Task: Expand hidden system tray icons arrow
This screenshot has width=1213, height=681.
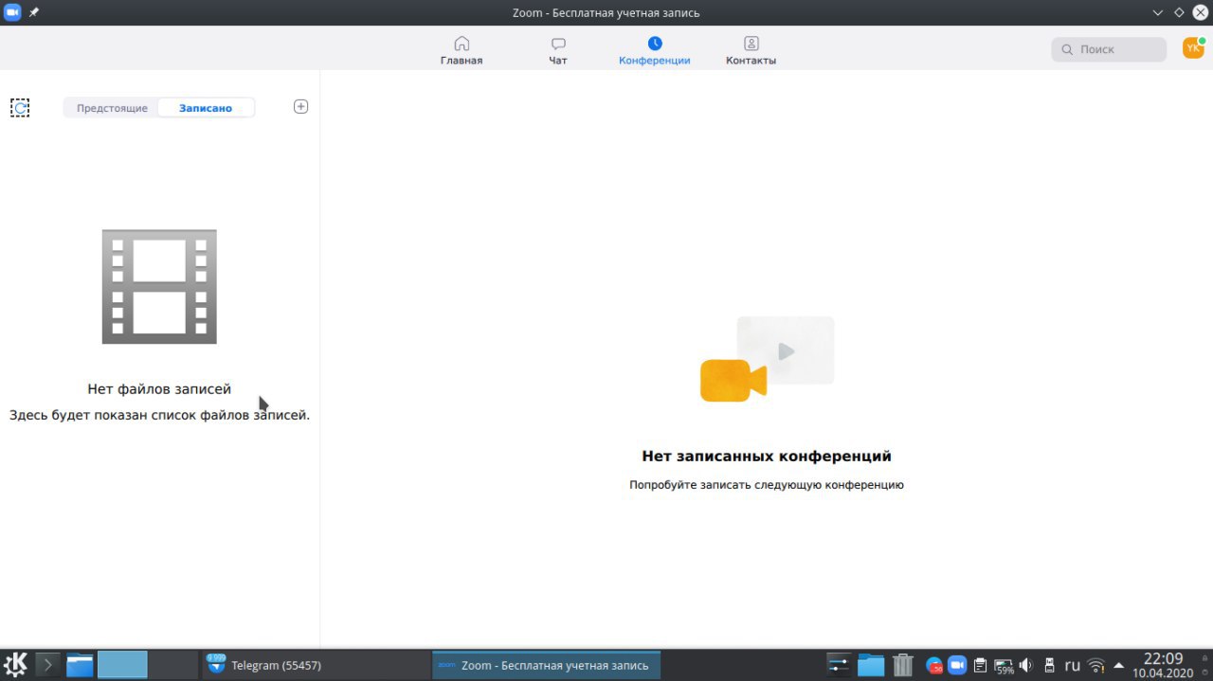Action: pyautogui.click(x=1119, y=665)
